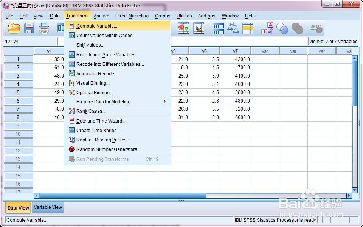Click the v7 cell containing 700.0
The height and width of the screenshot is (227, 363).
(236, 67)
